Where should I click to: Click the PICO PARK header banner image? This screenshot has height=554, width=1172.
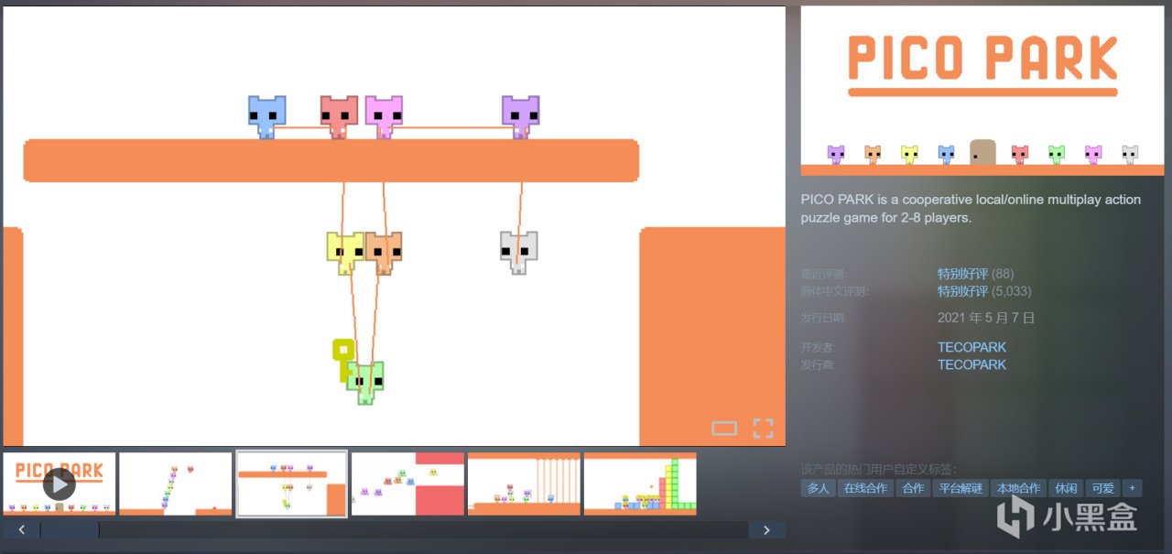pos(982,91)
